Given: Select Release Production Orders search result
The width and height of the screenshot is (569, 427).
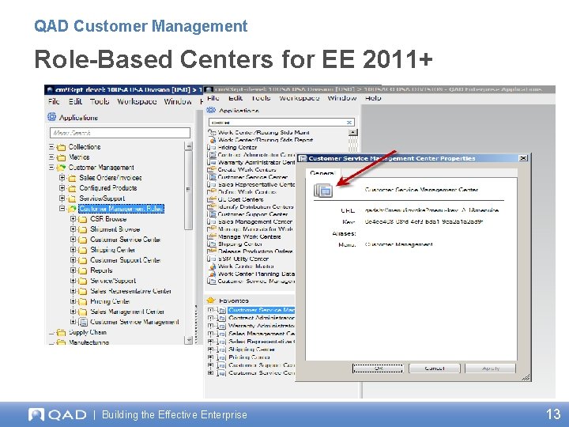Looking at the screenshot, I should (255, 251).
